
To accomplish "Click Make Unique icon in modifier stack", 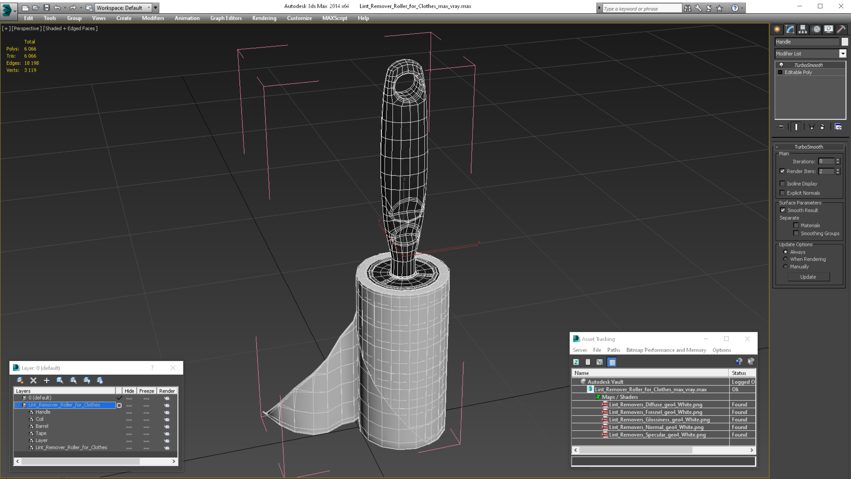I will click(811, 127).
